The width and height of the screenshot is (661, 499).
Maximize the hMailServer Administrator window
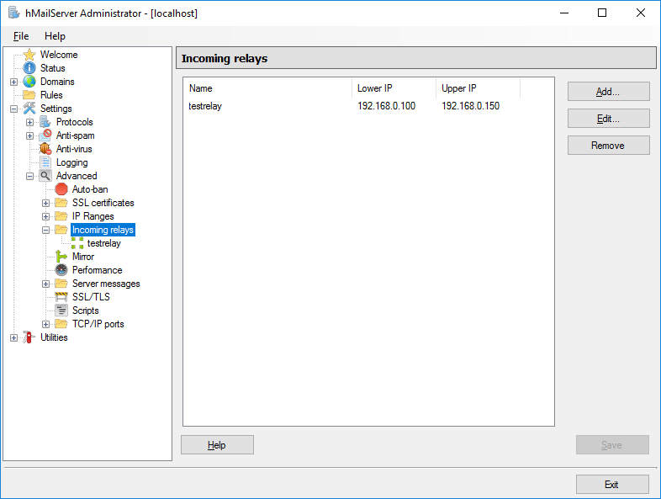point(602,13)
